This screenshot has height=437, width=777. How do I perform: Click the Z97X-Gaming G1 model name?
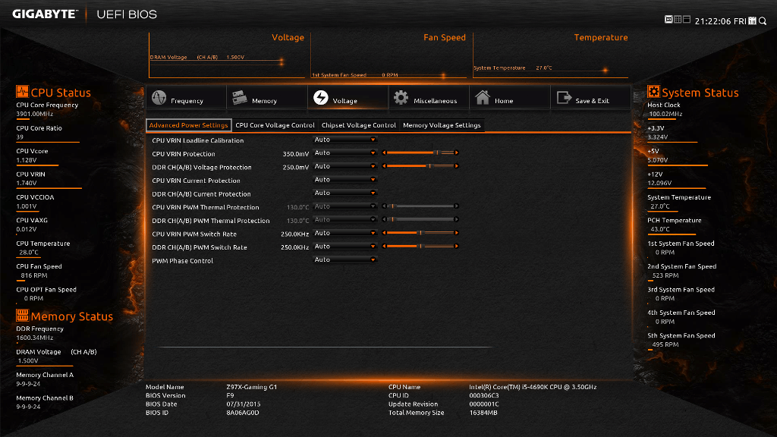(252, 387)
